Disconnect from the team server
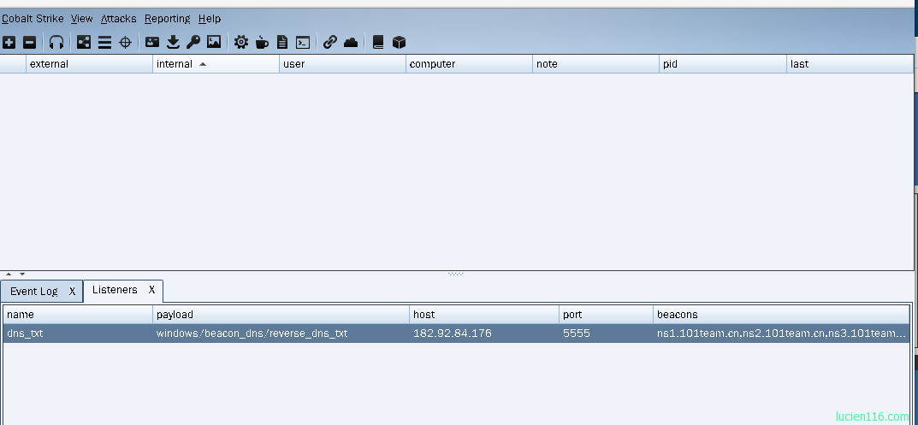This screenshot has height=425, width=918. coord(29,42)
